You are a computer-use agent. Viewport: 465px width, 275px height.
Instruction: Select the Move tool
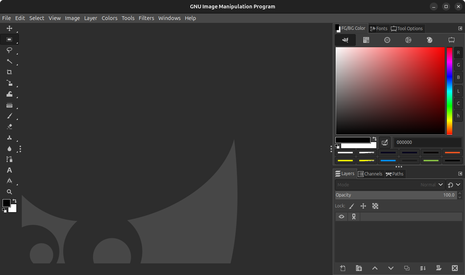coord(9,28)
